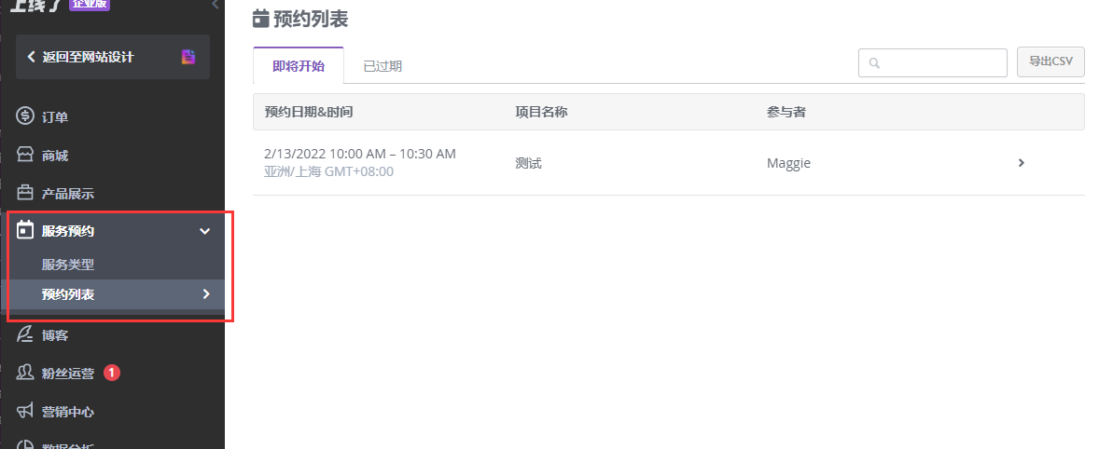The height and width of the screenshot is (449, 1099).
Task: Open 服务类型 submenu item
Action: click(x=68, y=265)
